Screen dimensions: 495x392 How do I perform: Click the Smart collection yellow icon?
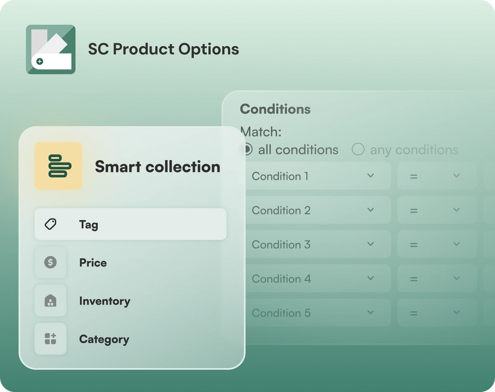coord(58,166)
